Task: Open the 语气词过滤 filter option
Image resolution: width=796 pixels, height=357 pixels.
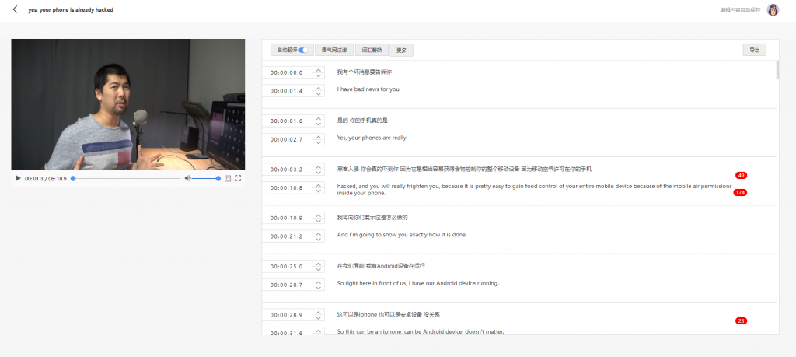Action: [334, 50]
